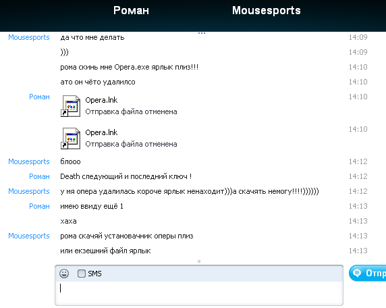Screen dimensions: 386x308
Task: Click the first 'Отправка файла отменена' status
Action: tap(131, 111)
